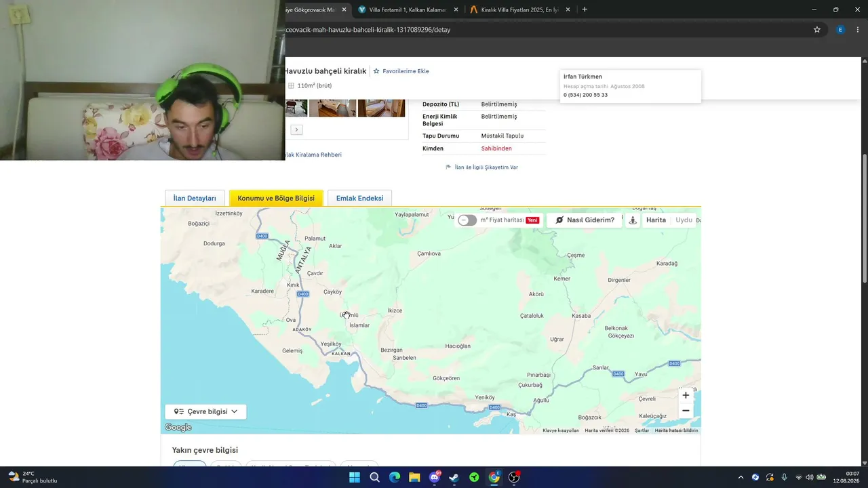
Task: Activate the Street View pegman icon
Action: coord(633,220)
